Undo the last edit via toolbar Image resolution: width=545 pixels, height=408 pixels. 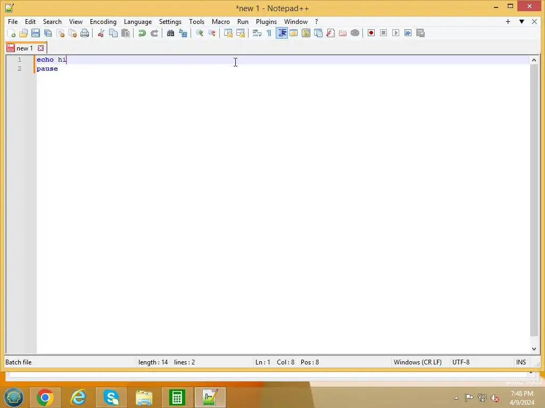click(142, 33)
